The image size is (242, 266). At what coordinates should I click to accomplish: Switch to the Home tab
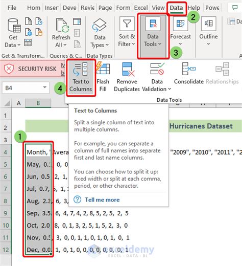34,8
